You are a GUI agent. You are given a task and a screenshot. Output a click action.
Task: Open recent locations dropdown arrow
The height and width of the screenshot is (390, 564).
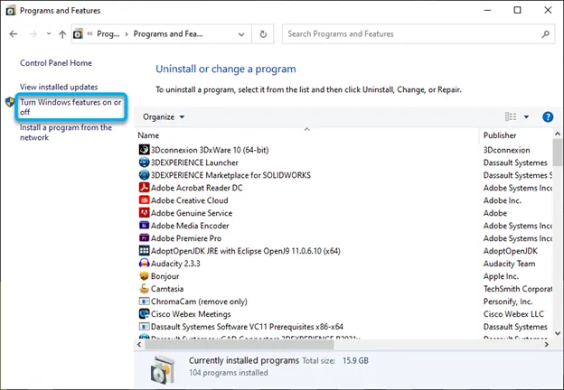49,33
